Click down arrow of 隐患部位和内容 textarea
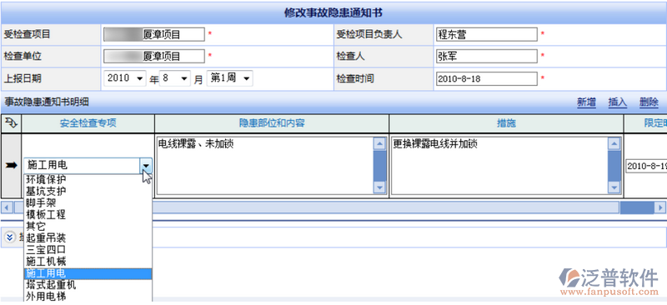 coord(379,187)
